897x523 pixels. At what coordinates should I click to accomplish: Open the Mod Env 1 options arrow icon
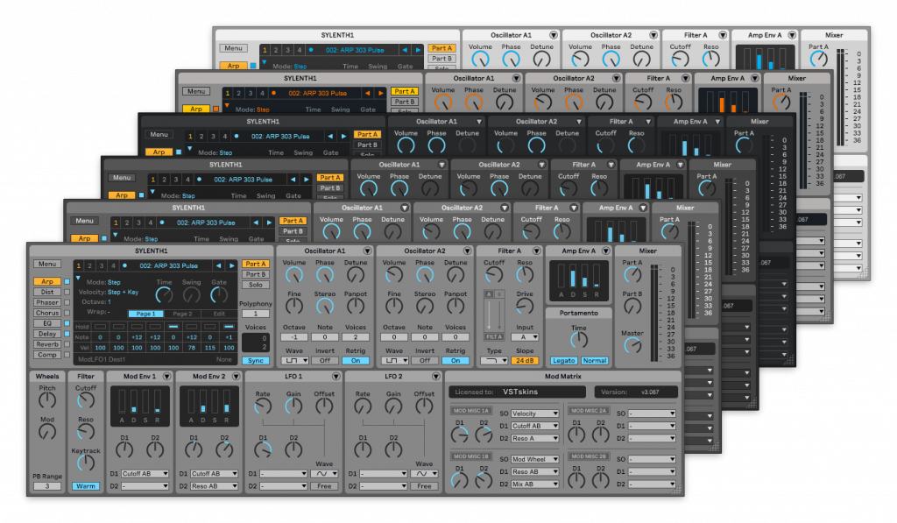pos(167,376)
